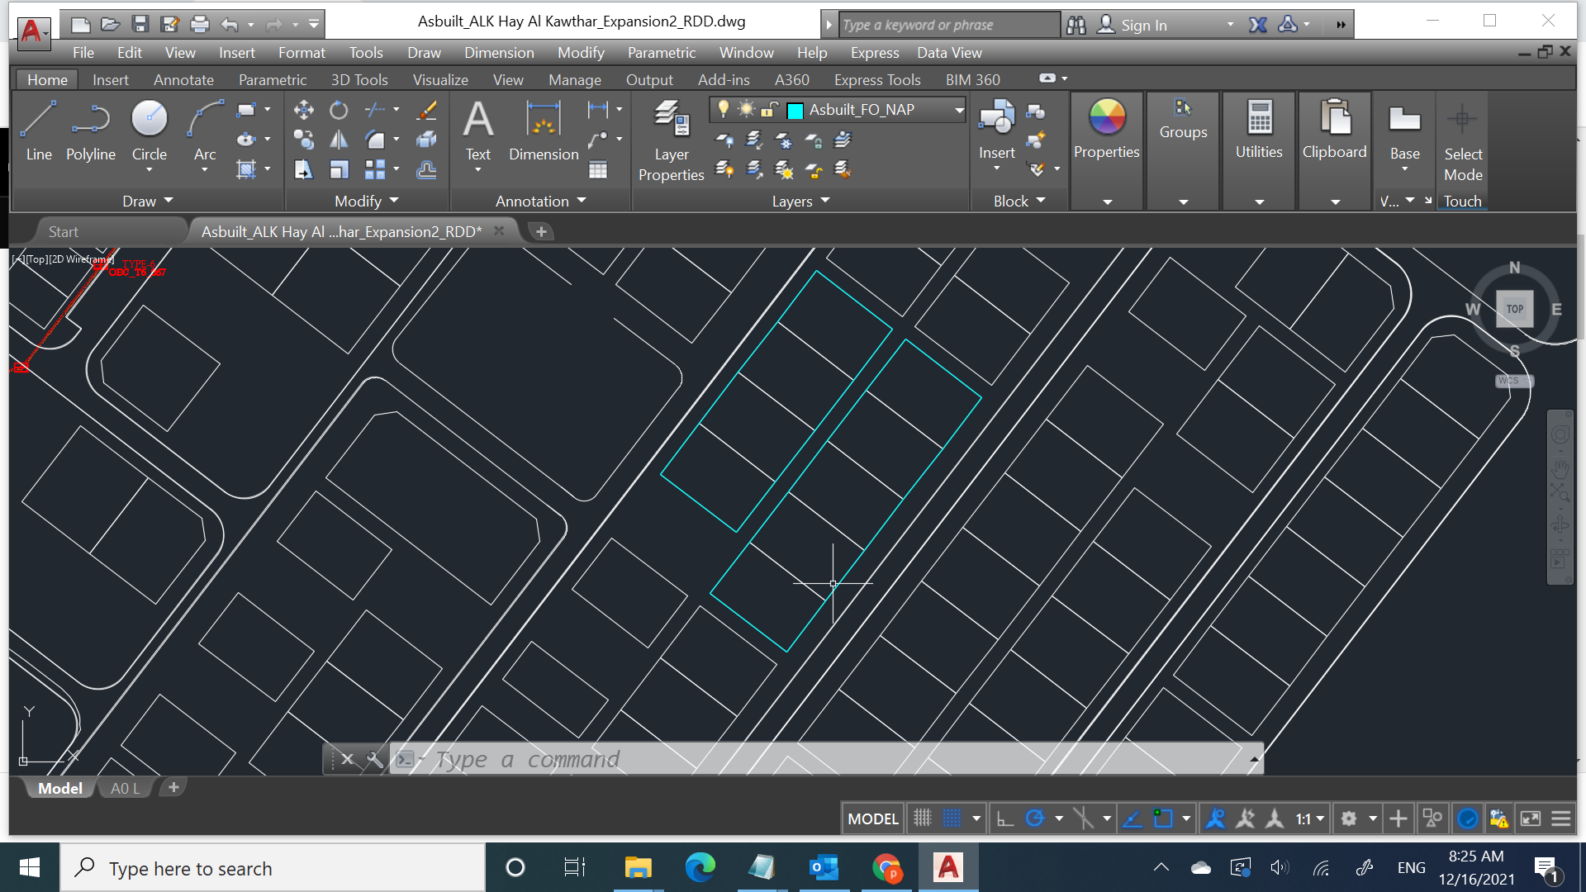Open the Asbuilt_FO_NAP layer dropdown
Image resolution: width=1586 pixels, height=892 pixels.
coord(958,109)
